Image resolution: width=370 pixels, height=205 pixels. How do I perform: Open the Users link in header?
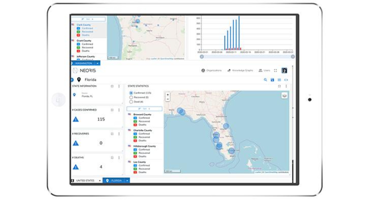click(264, 70)
